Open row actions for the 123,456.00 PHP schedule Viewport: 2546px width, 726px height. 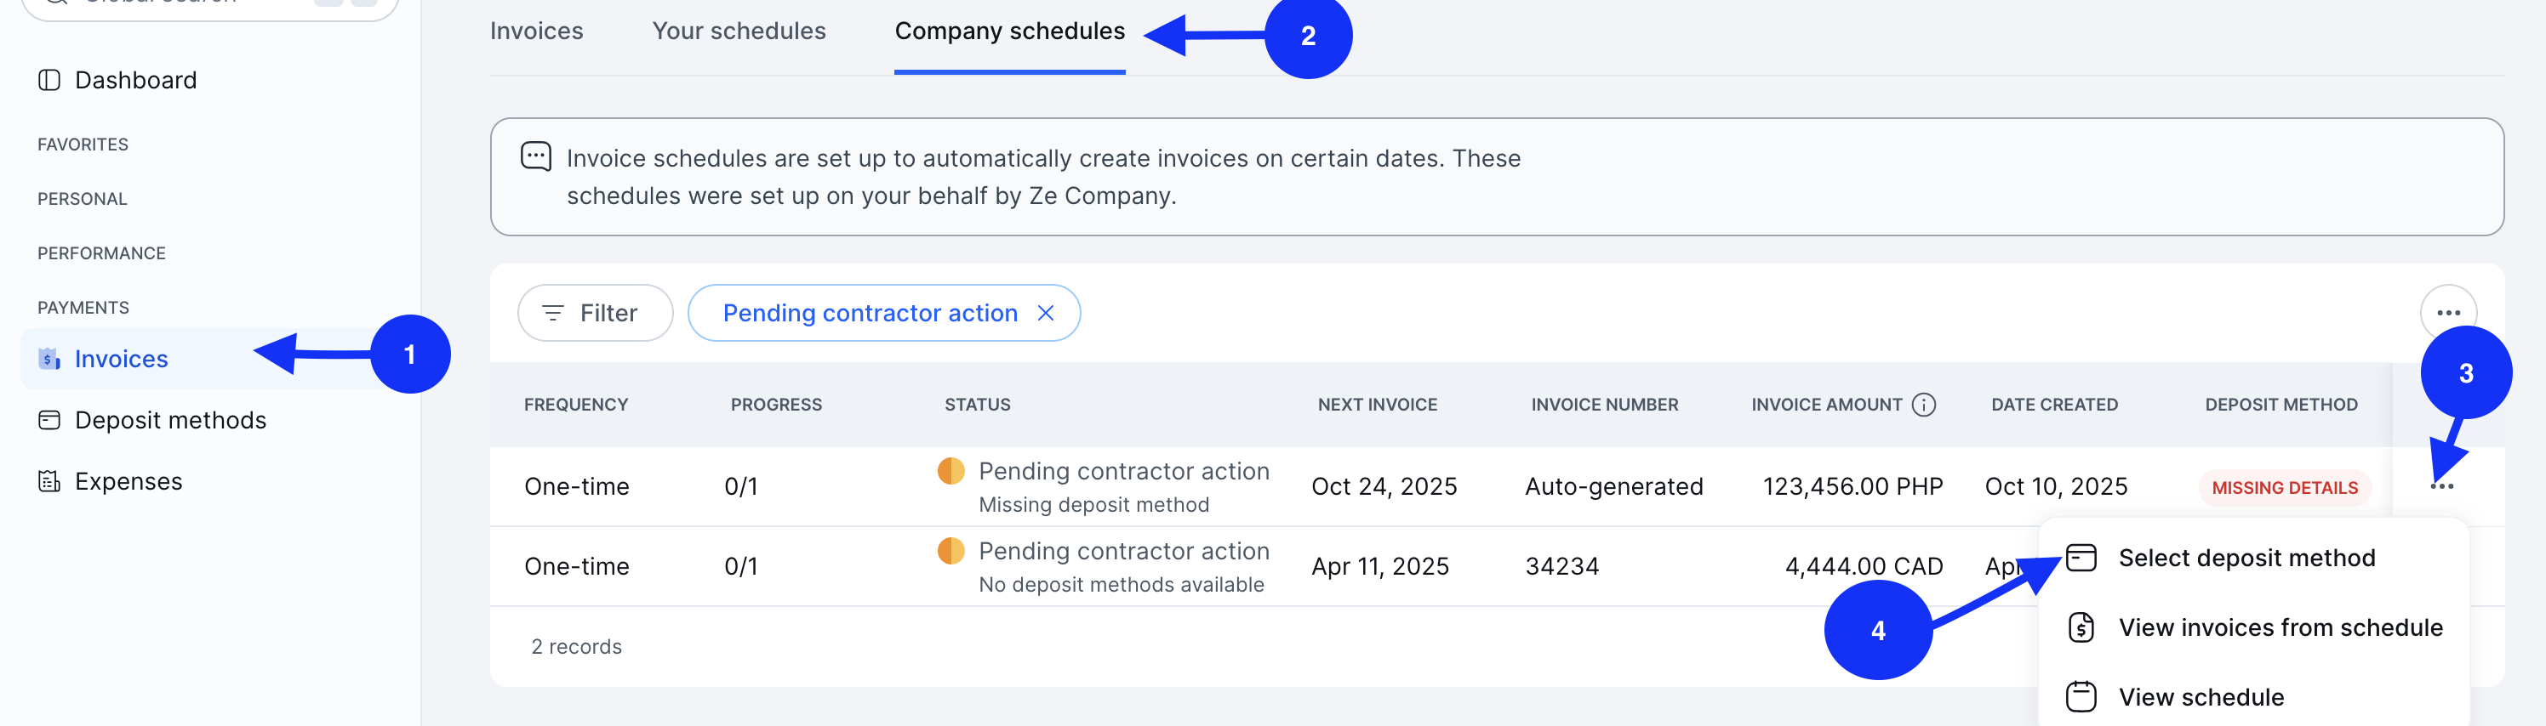(x=2441, y=486)
